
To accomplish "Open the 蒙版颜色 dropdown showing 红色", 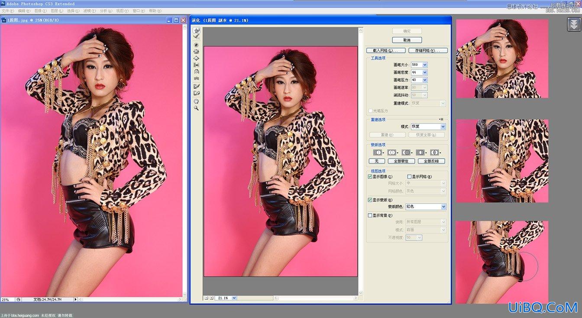I will point(426,207).
